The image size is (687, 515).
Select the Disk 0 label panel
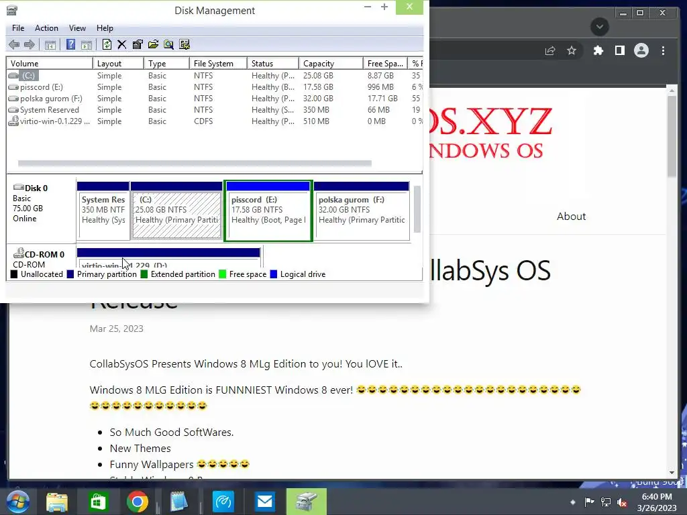click(41, 209)
